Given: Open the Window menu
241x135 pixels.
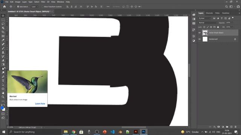Looking at the screenshot, I should (x=60, y=2).
